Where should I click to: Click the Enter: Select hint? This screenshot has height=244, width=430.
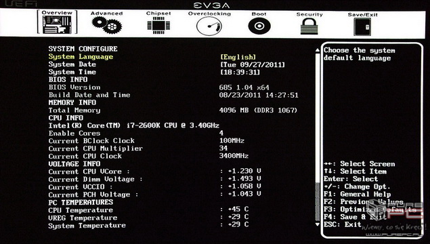(351, 179)
